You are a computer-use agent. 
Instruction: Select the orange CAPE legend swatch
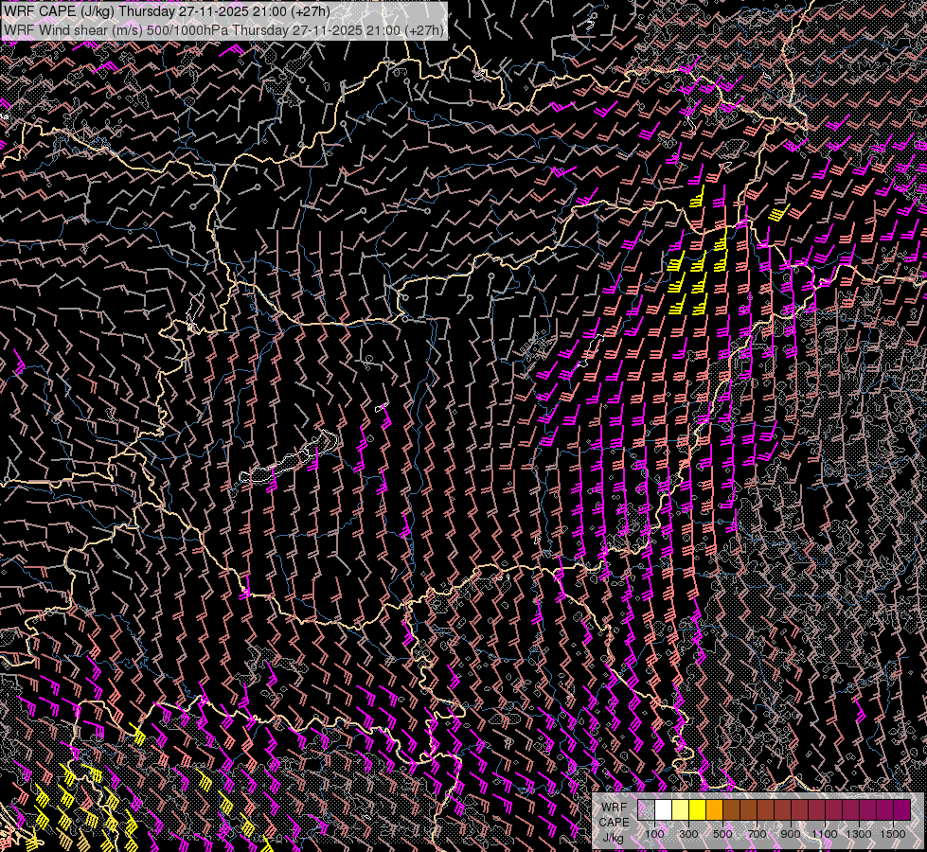tap(714, 809)
